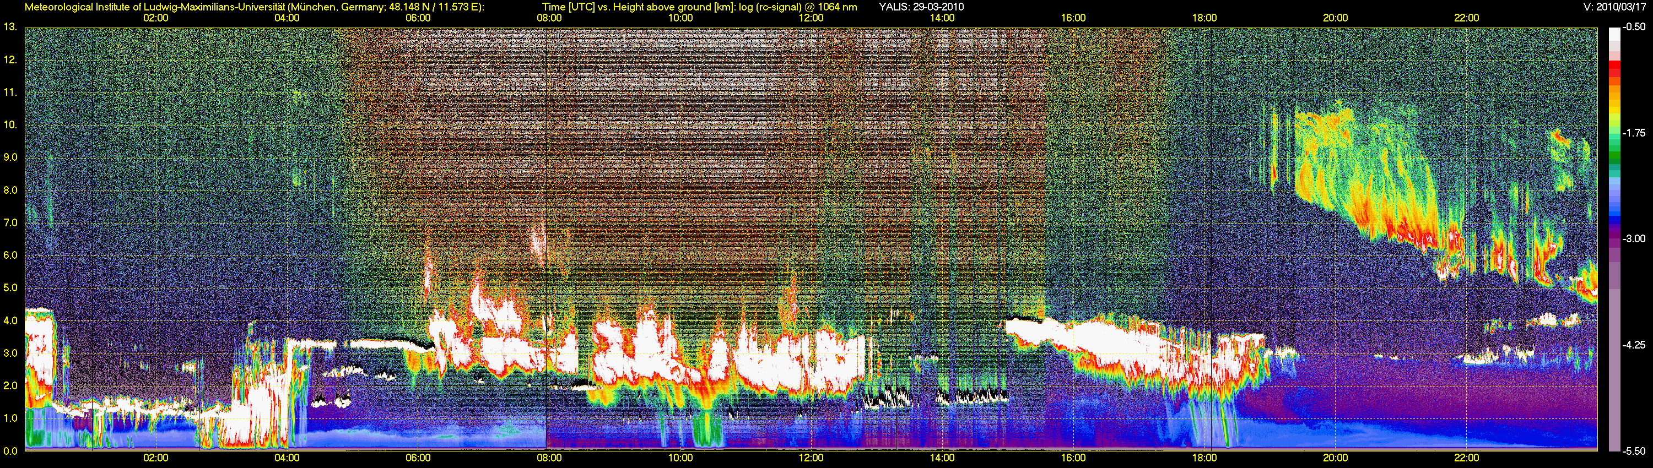
Task: Click the 6.0 km height axis label
Action: point(10,255)
